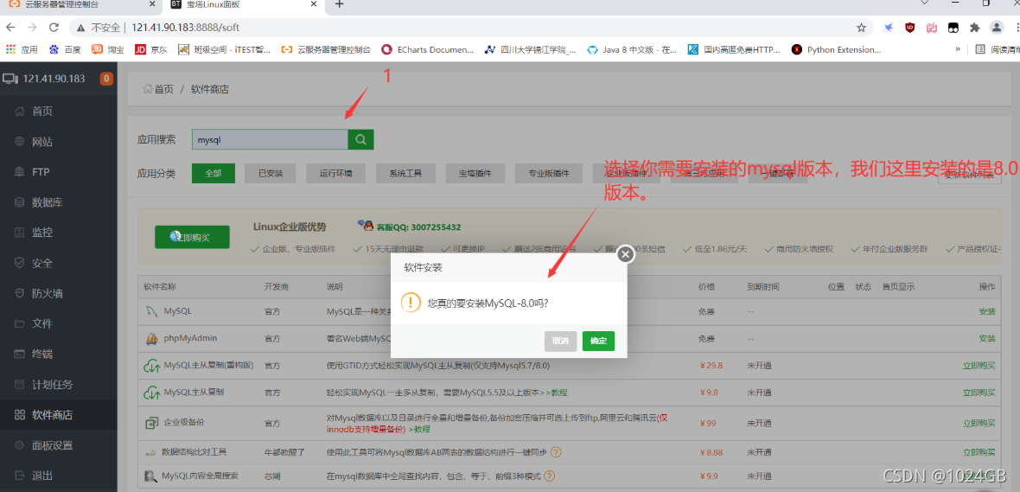Open the Python Extension... bookmark
1020x492 pixels.
(x=837, y=49)
